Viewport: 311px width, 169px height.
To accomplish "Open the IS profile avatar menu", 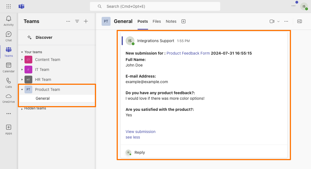I will click(x=304, y=7).
